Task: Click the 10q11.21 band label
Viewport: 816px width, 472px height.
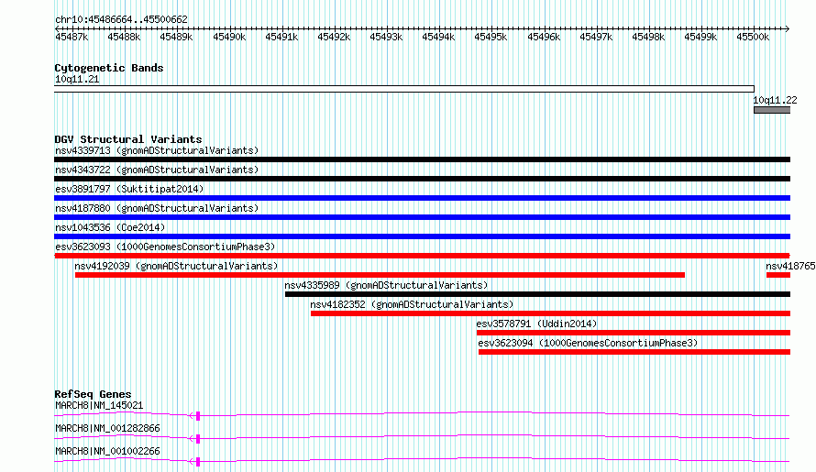Action: click(77, 79)
